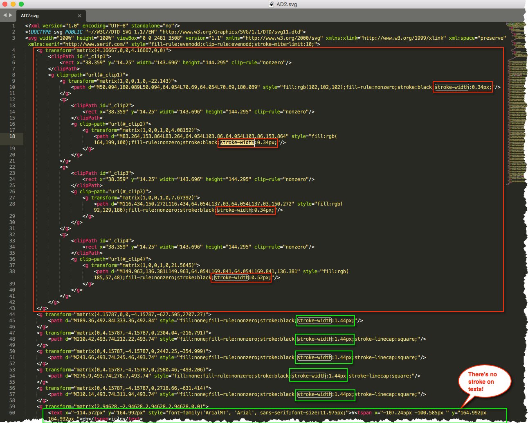
Task: Click line number 43 in the gutter
Action: 12,308
